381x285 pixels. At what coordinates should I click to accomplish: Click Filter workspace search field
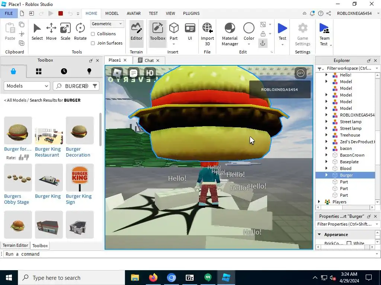(x=349, y=68)
